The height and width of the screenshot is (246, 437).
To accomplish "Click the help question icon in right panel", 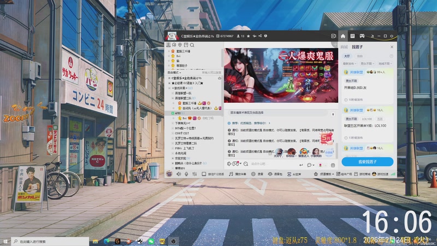I will [391, 56].
